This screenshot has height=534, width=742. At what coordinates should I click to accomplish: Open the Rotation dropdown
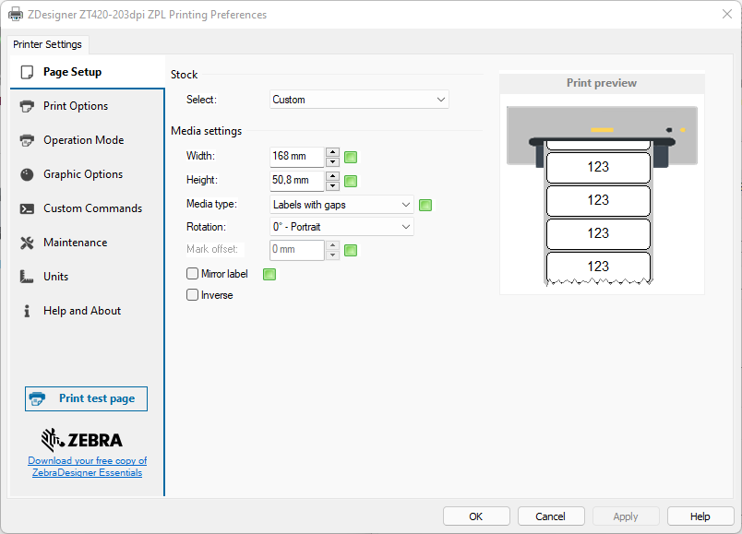click(341, 227)
